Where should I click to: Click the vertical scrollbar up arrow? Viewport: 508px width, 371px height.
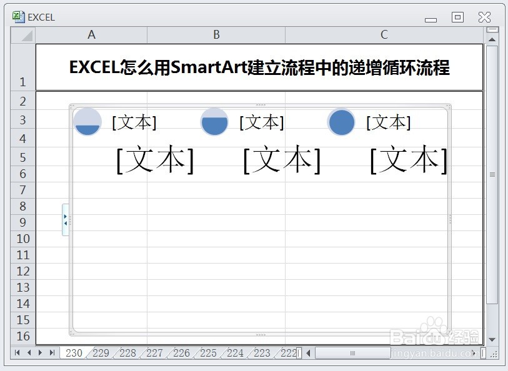coord(492,39)
